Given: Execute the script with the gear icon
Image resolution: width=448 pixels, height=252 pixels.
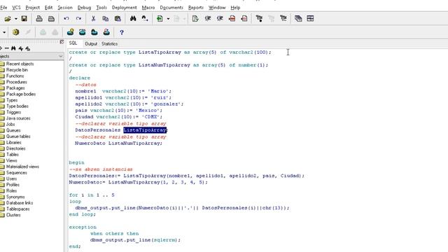Looking at the screenshot, I should (x=15, y=32).
